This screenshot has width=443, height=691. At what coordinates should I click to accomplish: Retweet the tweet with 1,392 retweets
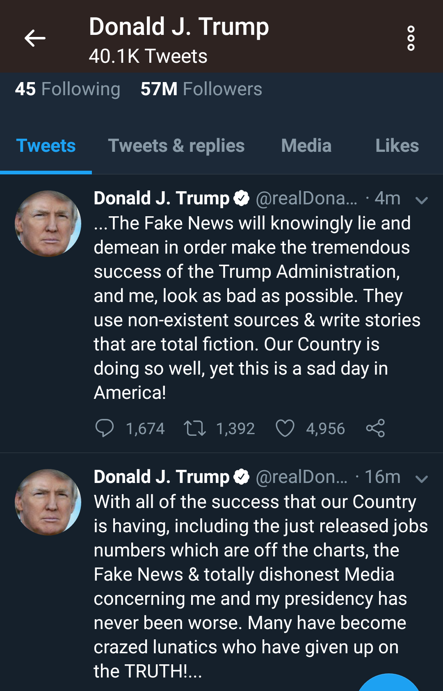[x=194, y=428]
